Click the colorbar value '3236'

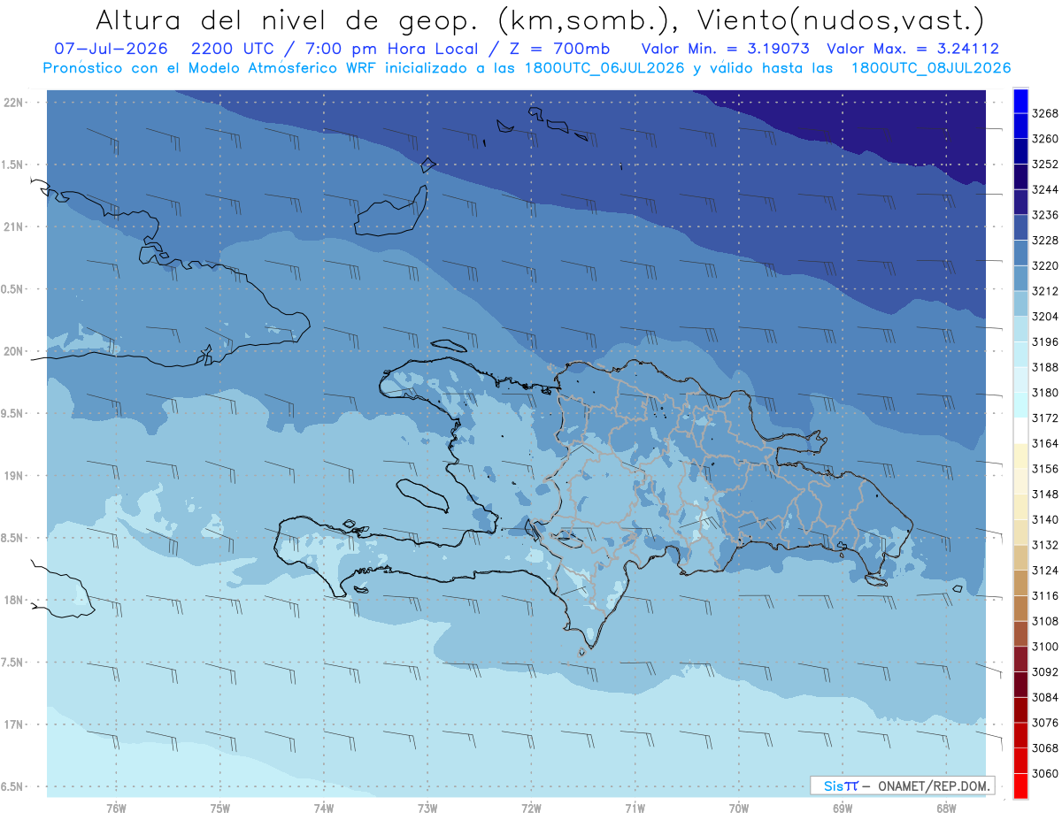click(x=1044, y=215)
